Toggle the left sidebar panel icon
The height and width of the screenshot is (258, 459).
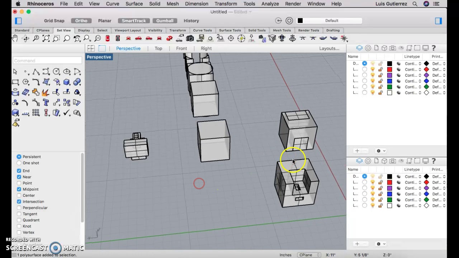(18, 21)
